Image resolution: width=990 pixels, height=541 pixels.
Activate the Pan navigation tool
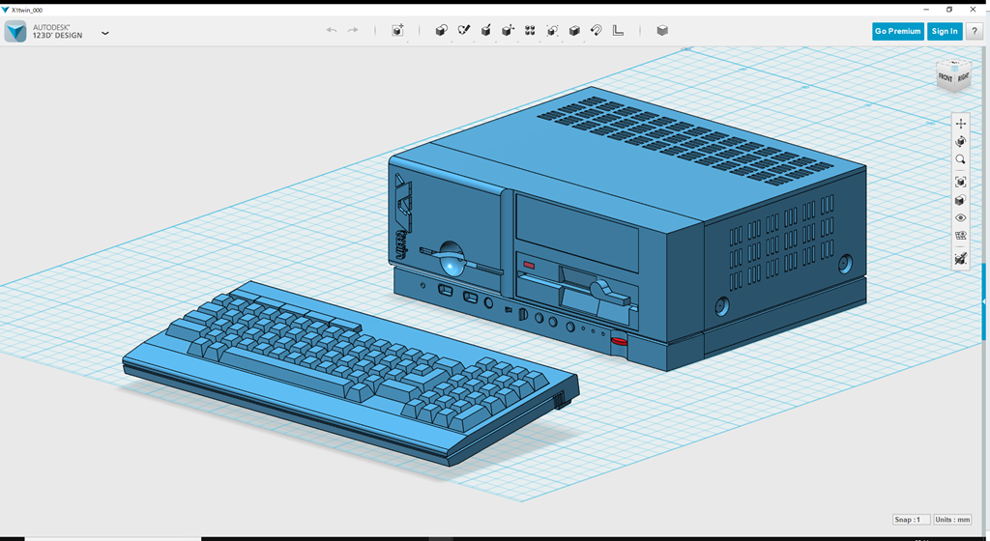(960, 124)
